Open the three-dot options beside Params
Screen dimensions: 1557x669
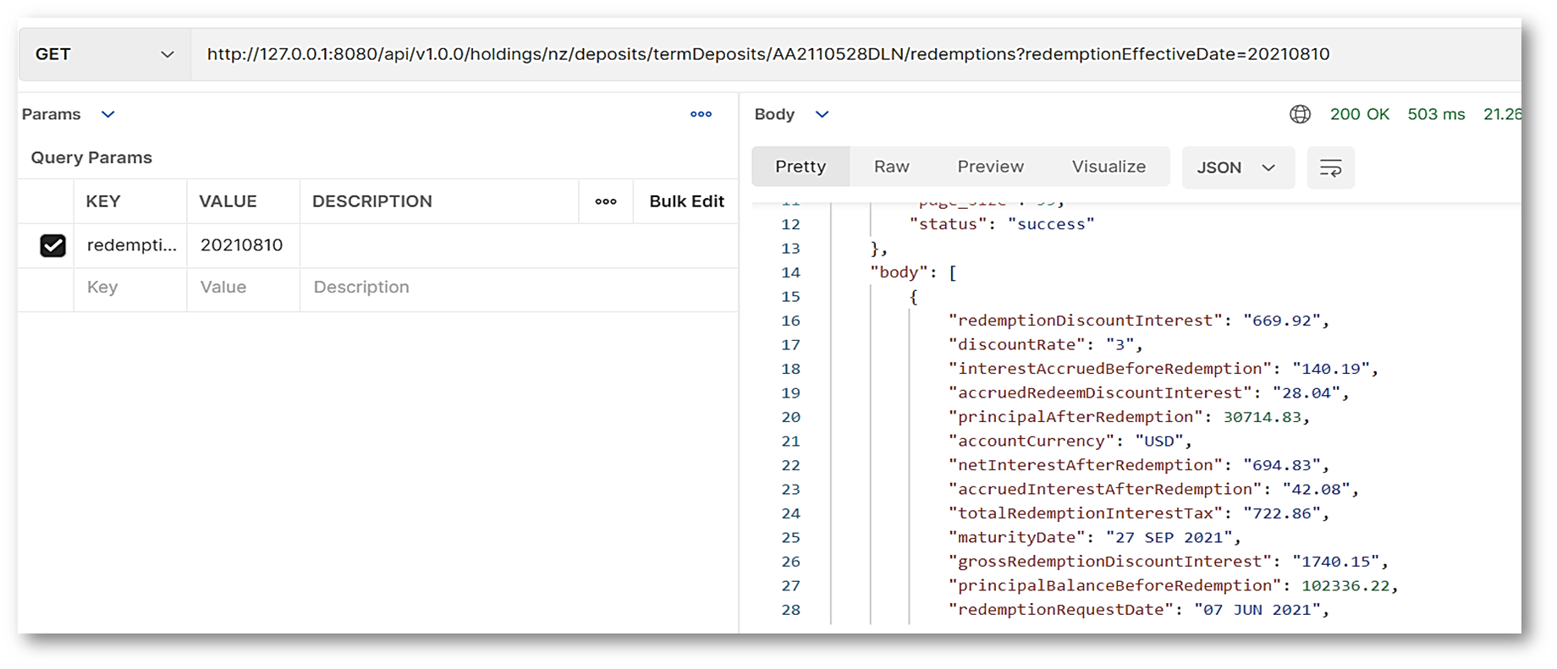pyautogui.click(x=701, y=114)
